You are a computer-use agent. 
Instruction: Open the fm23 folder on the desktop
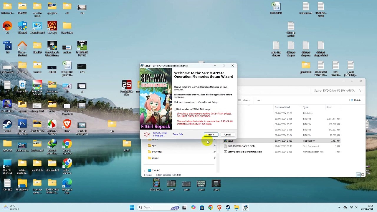pos(127,145)
